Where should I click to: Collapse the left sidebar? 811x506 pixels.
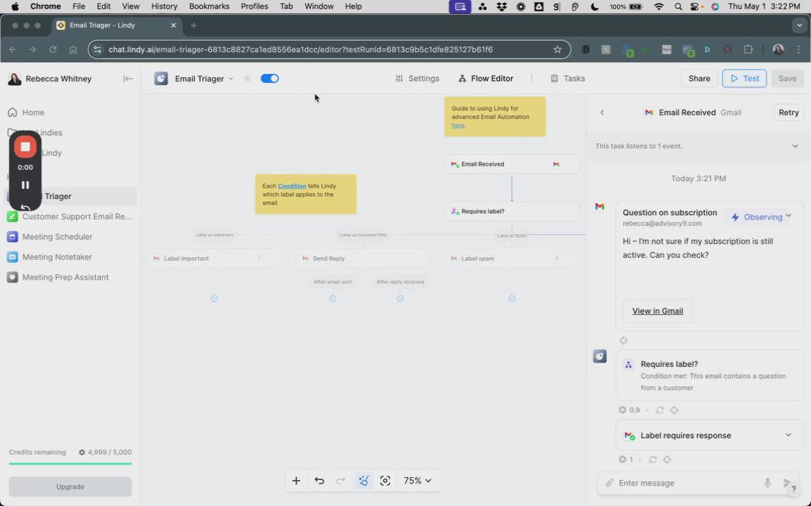click(127, 79)
